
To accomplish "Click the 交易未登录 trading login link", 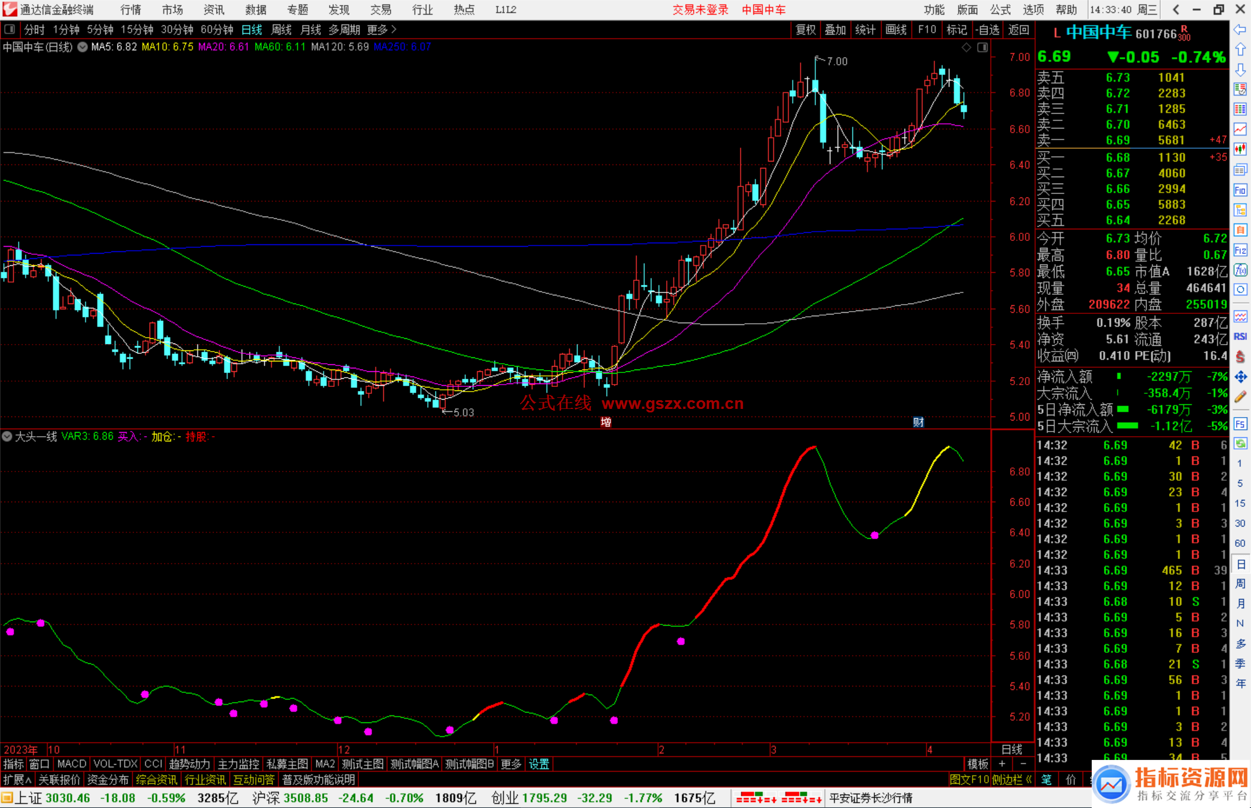I will tap(700, 10).
